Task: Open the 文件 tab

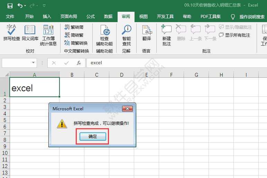Action: pyautogui.click(x=10, y=17)
